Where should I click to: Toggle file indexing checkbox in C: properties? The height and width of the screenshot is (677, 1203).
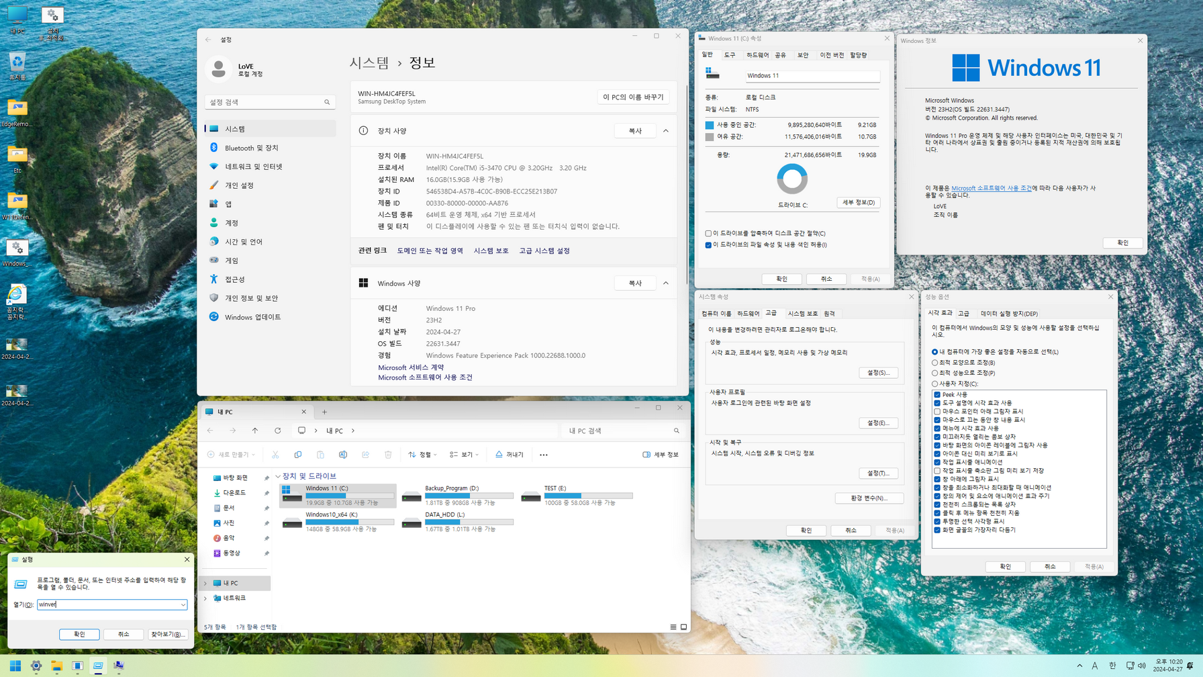point(708,245)
